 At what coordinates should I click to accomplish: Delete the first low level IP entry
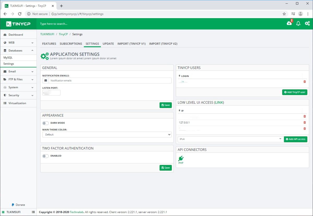coord(305,116)
